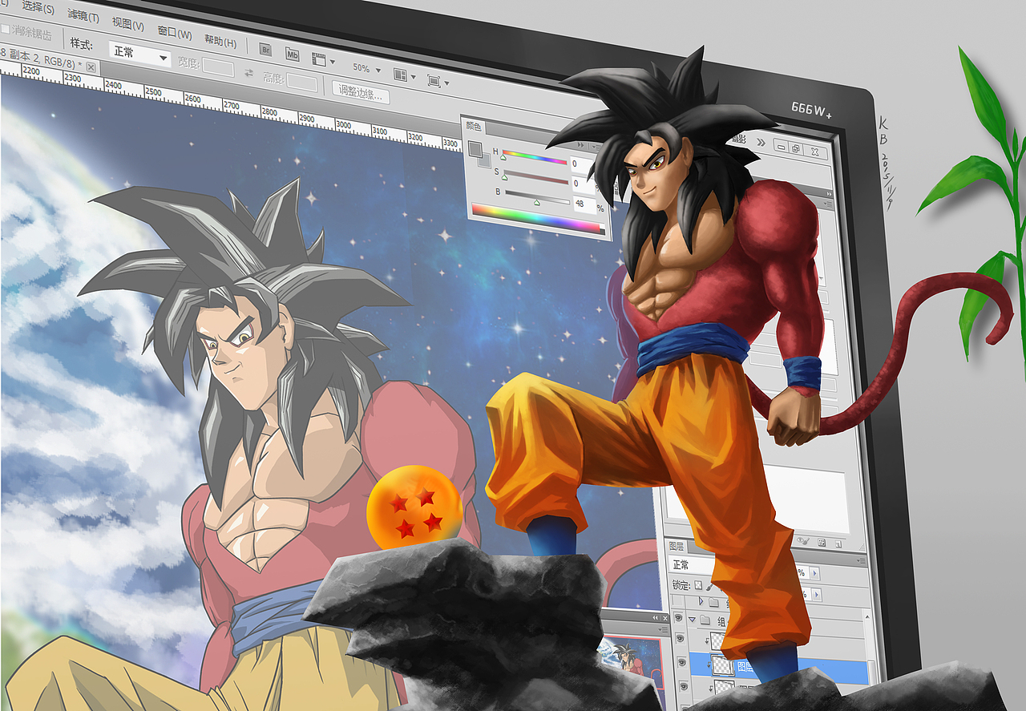Hide the layer above the selected layer
This screenshot has width=1026, height=711.
(x=680, y=638)
